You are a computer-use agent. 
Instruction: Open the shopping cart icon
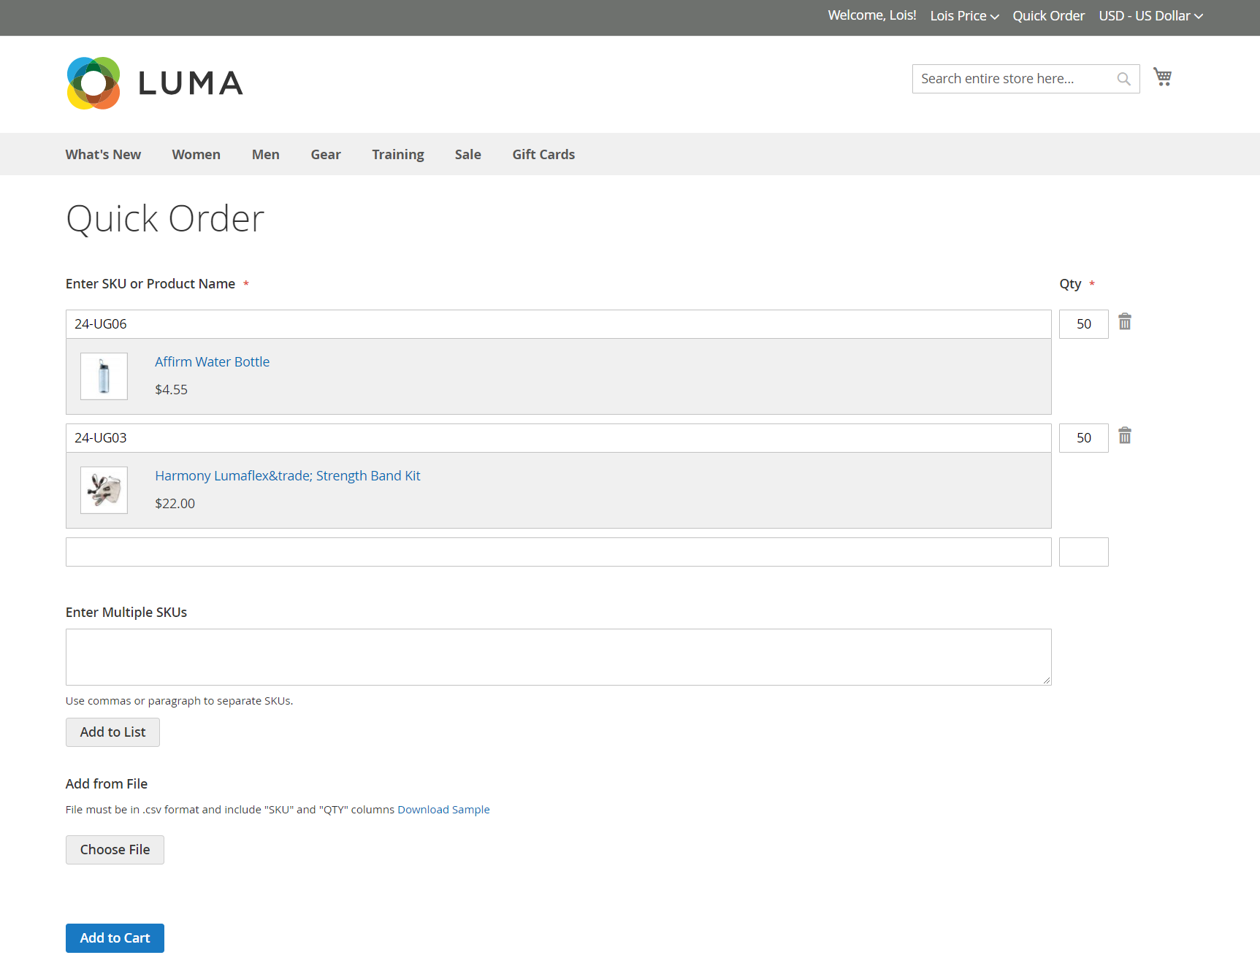(1161, 76)
